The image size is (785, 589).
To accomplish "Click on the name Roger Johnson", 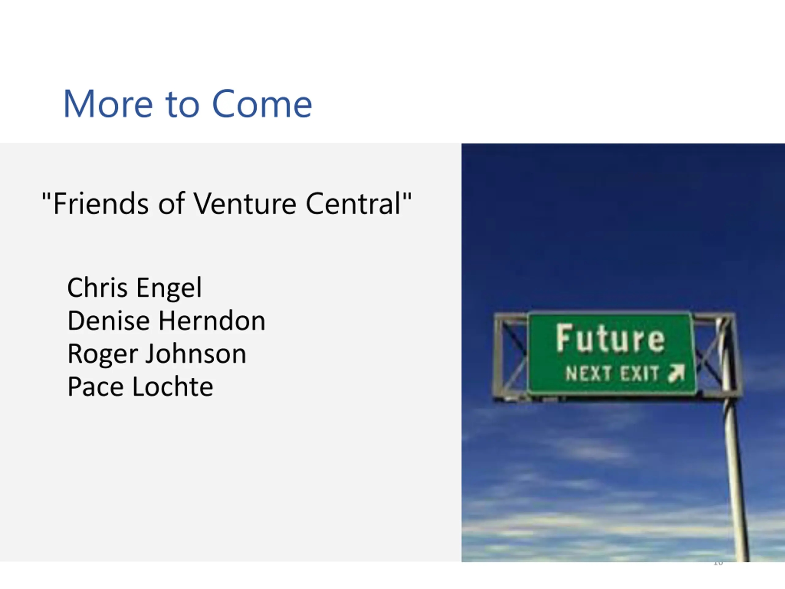I will 157,354.
